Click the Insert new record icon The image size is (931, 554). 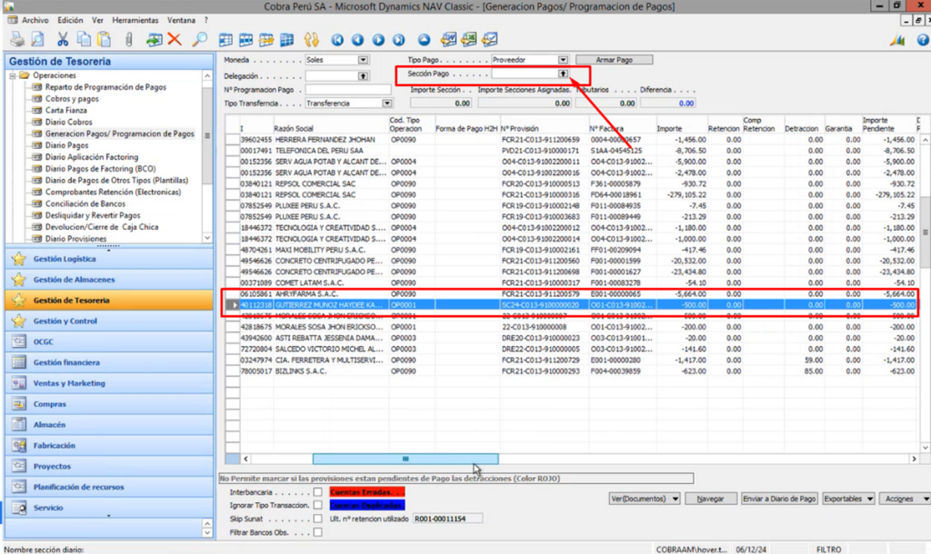click(154, 40)
